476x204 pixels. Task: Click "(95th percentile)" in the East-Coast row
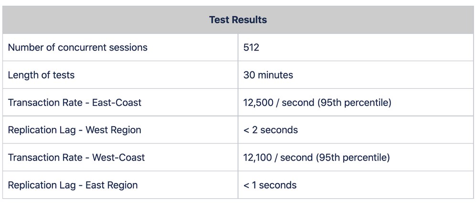(354, 102)
